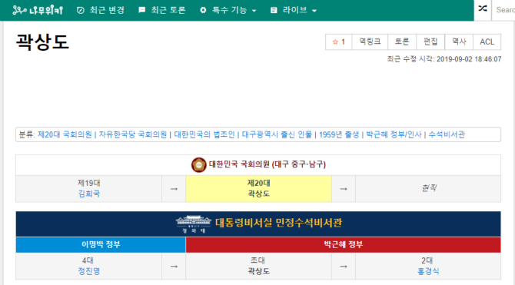Open 최근 토론 page

pyautogui.click(x=162, y=10)
